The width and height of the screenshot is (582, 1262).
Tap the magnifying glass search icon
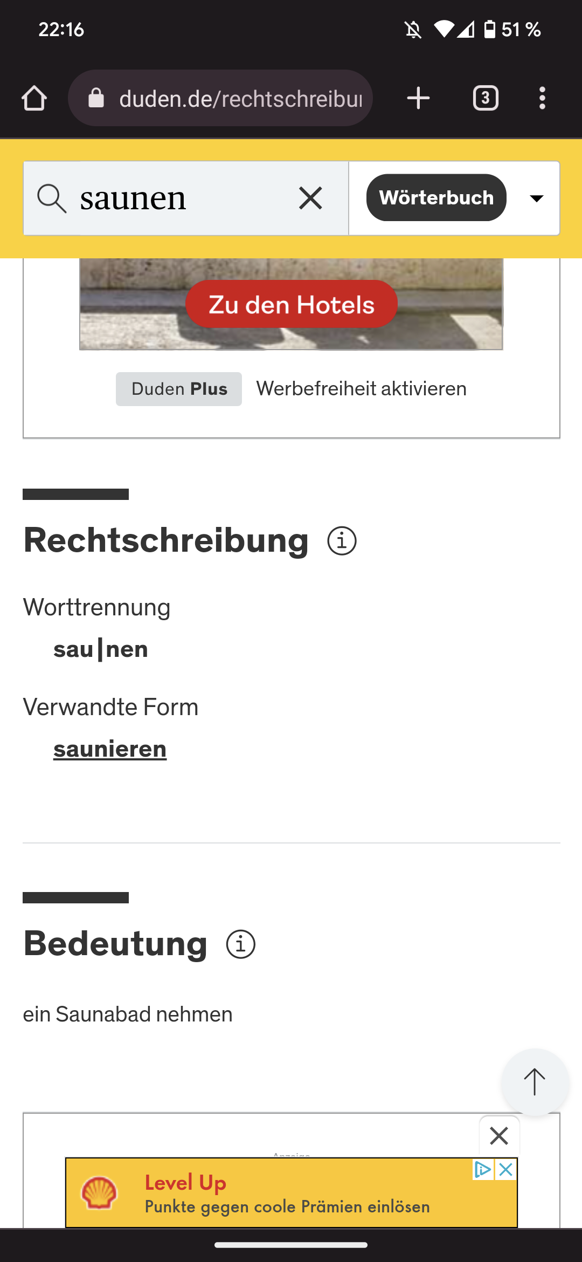[51, 198]
